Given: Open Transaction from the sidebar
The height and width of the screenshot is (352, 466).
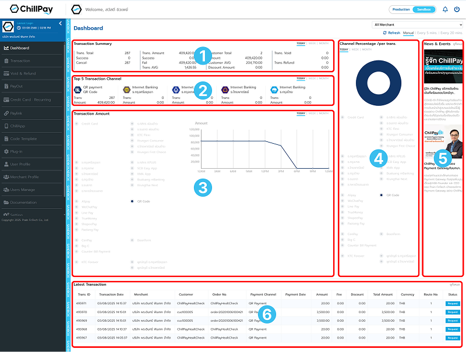Looking at the screenshot, I should click(20, 61).
